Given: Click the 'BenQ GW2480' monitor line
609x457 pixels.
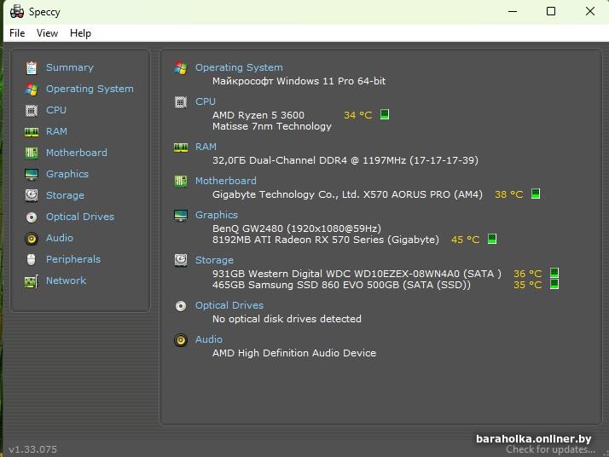Looking at the screenshot, I should coord(297,228).
